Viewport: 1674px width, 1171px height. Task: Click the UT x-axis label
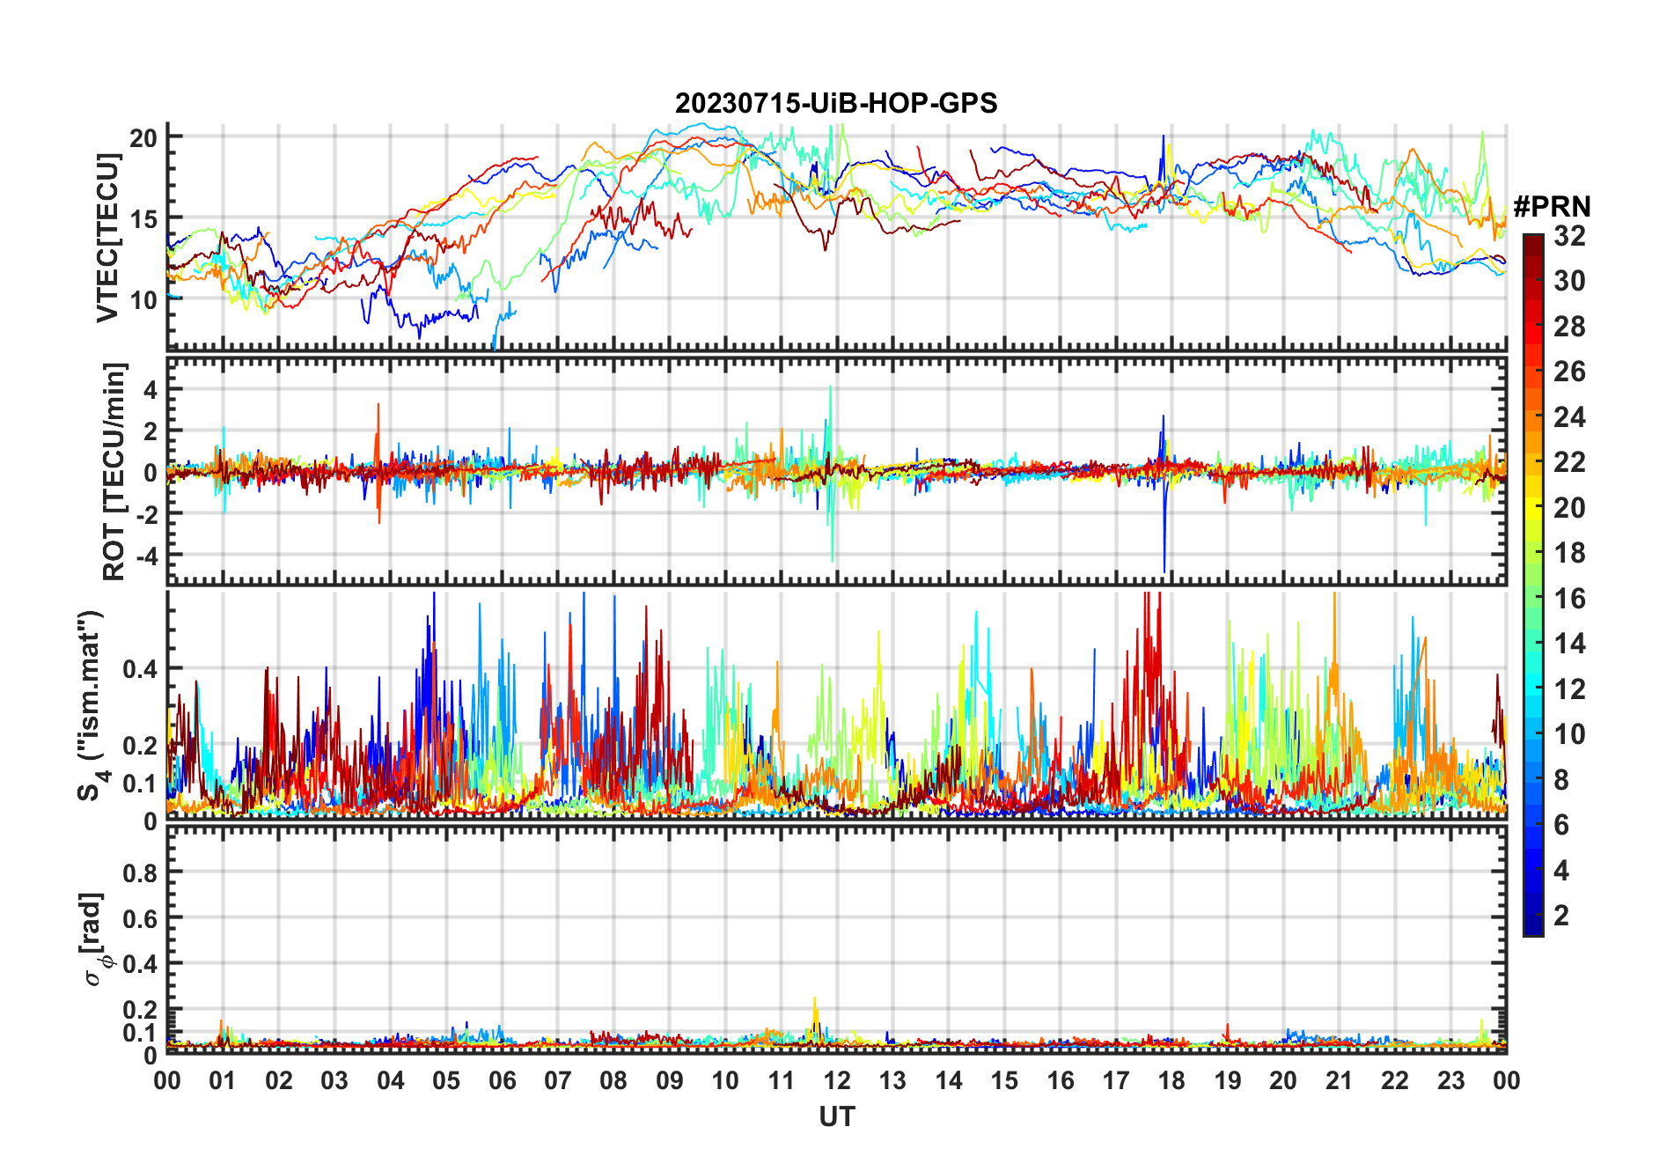pyautogui.click(x=836, y=1116)
